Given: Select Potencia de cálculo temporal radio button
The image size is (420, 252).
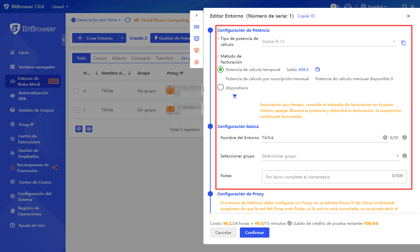Looking at the screenshot, I should click(220, 69).
